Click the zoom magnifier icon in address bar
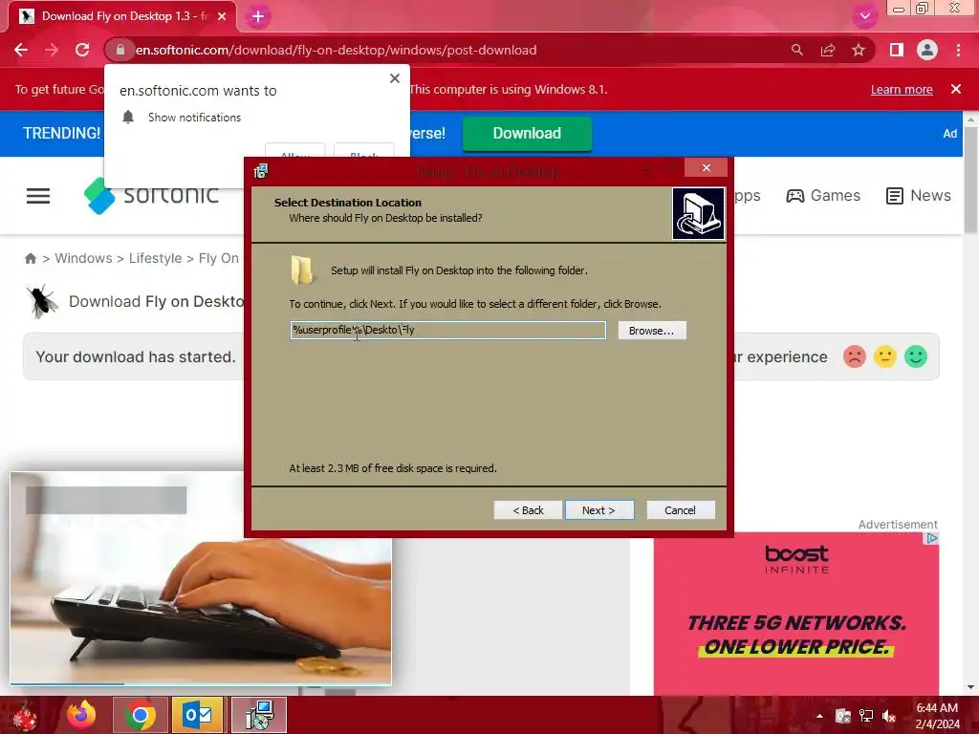 (796, 50)
